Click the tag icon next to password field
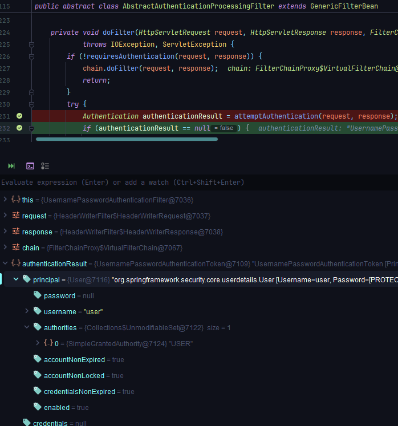Viewport: 398px width, 426px height. [x=38, y=295]
